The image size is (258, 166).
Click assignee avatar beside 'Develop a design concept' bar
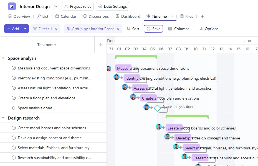167,137
